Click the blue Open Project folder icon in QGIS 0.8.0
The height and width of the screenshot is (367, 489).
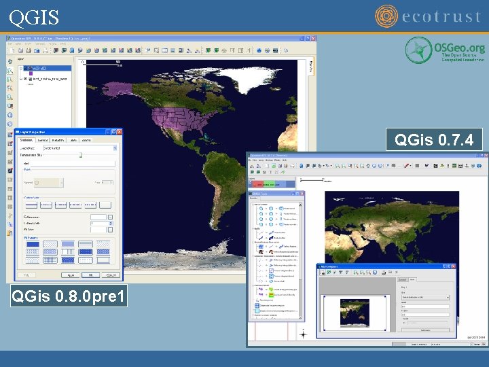[x=37, y=50]
